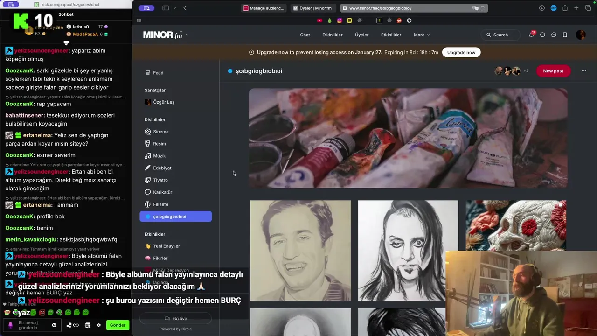The image size is (597, 336).
Task: Open the long-haired face-paint portrait drawing
Action: tap(408, 251)
